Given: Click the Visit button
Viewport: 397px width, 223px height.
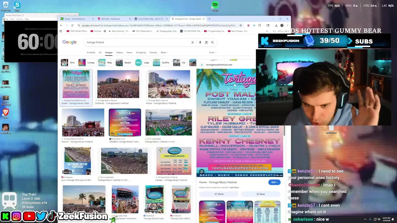Looking at the screenshot, I should [x=274, y=182].
